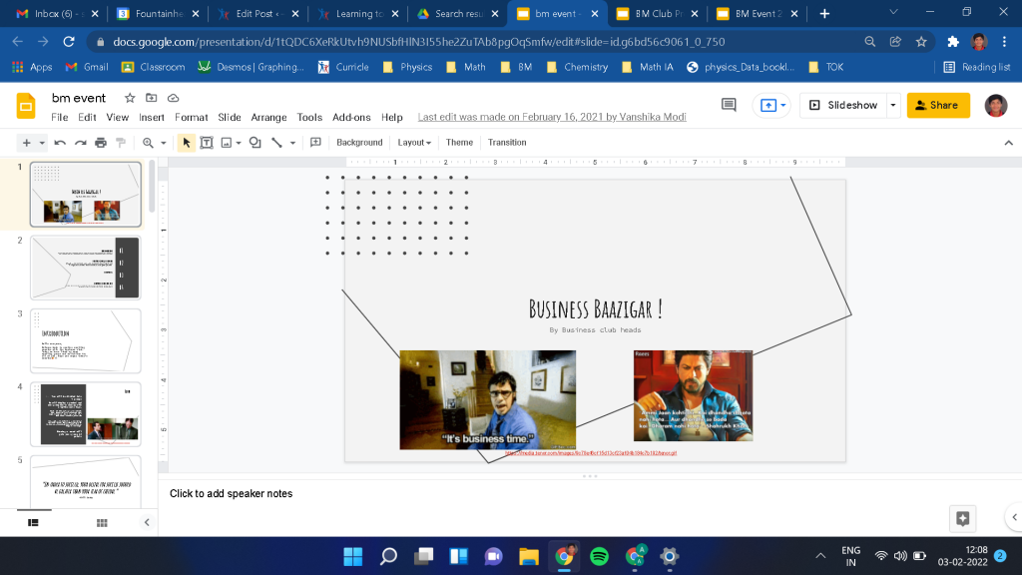This screenshot has height=575, width=1022.
Task: Bookmark this tab with the star
Action: 921,42
